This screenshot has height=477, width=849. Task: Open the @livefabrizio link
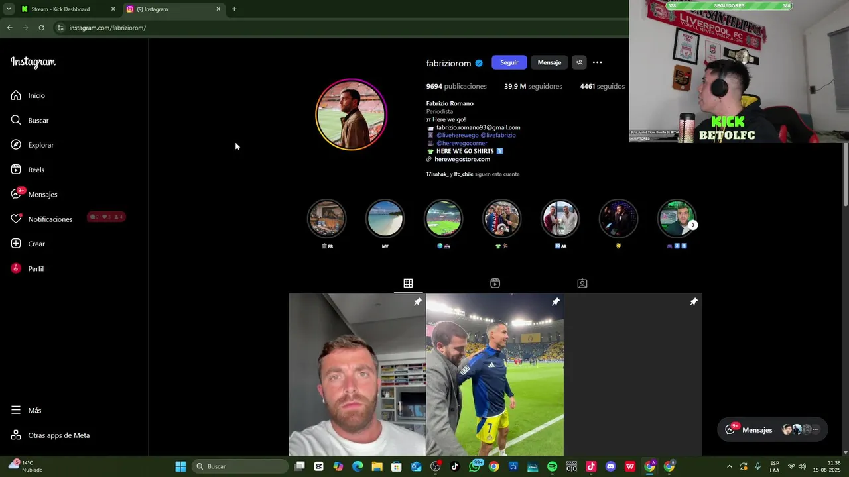498,135
